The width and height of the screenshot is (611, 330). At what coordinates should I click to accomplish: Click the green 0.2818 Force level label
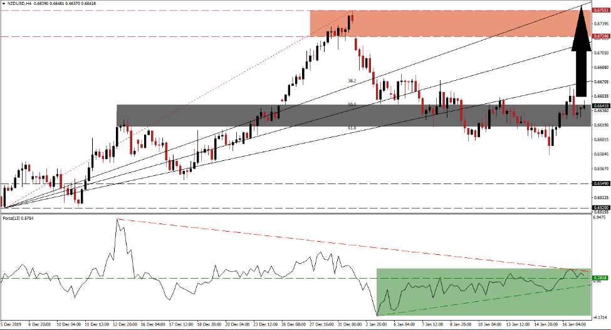pos(601,278)
